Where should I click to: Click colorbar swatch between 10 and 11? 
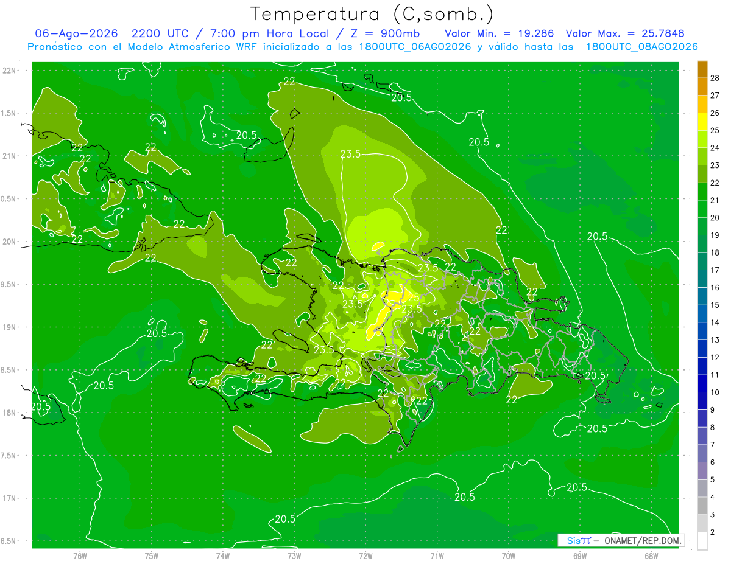tap(702, 383)
